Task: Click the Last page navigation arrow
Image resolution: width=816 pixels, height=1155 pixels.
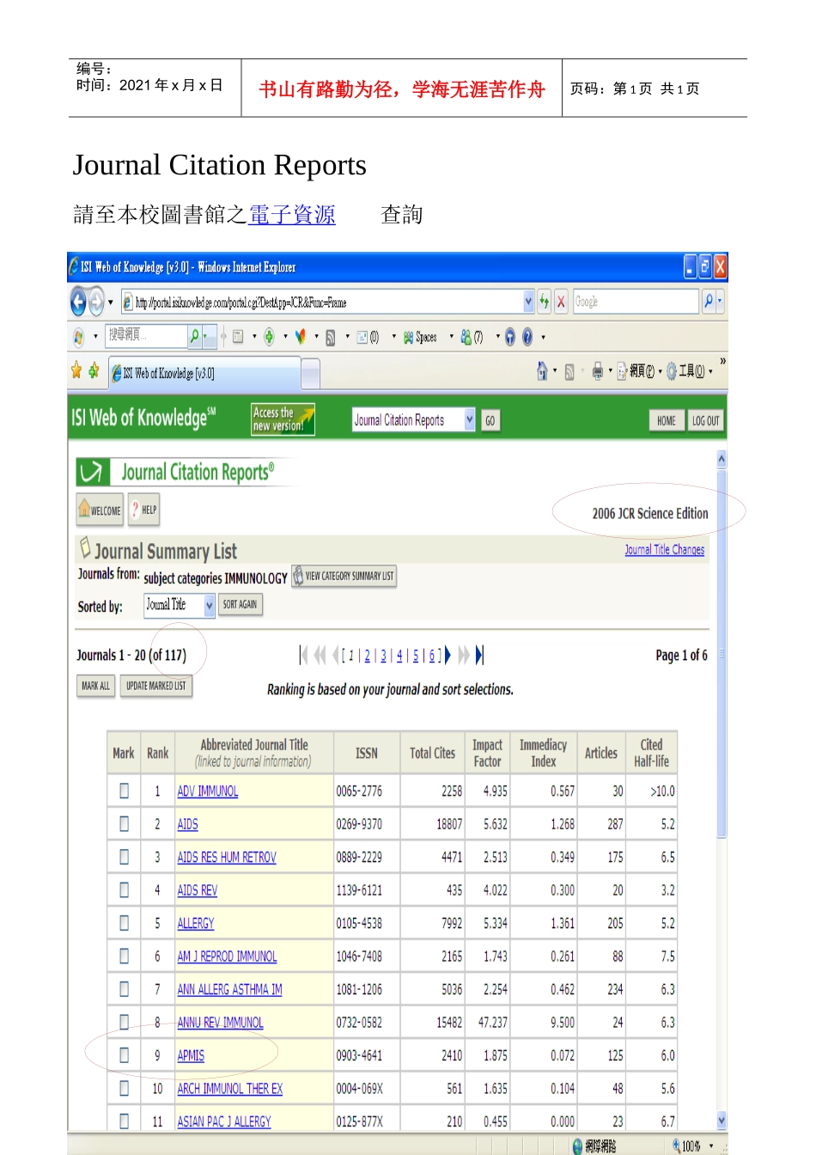Action: point(480,655)
